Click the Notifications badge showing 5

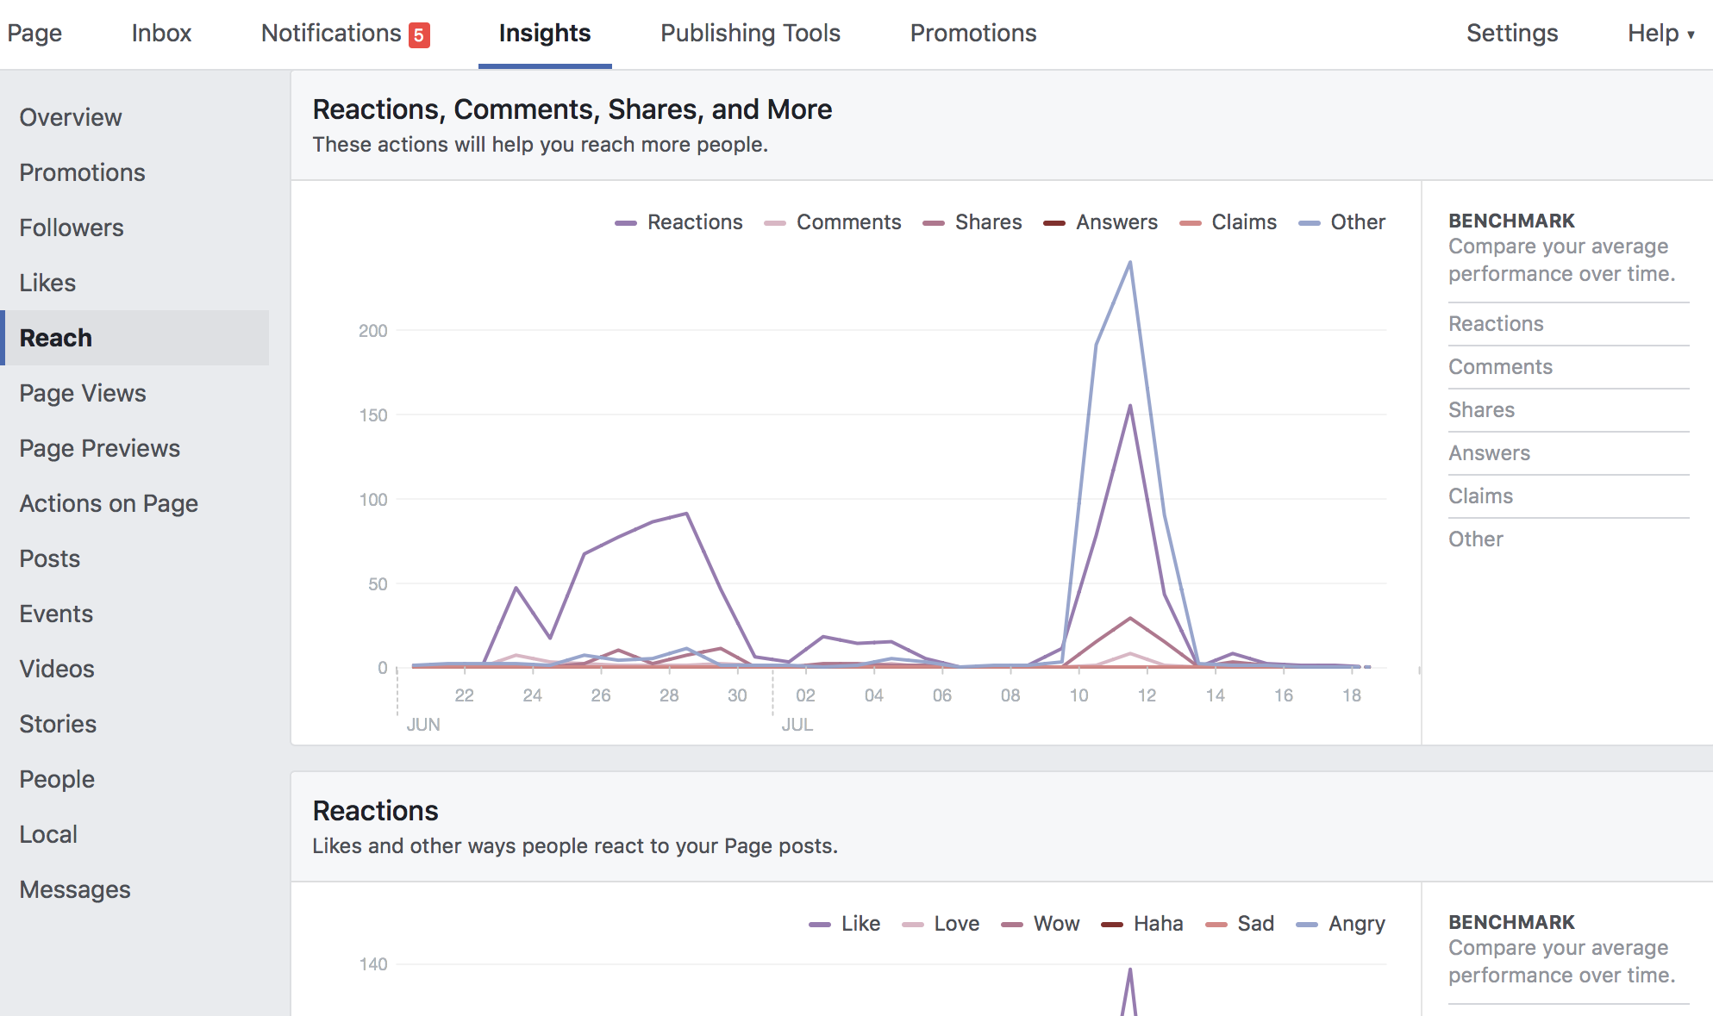(419, 35)
